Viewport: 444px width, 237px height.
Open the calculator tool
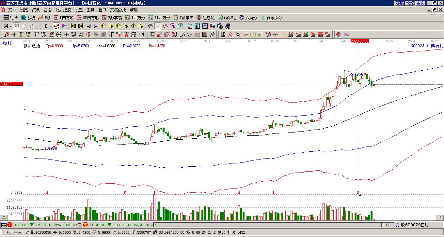click(x=198, y=26)
